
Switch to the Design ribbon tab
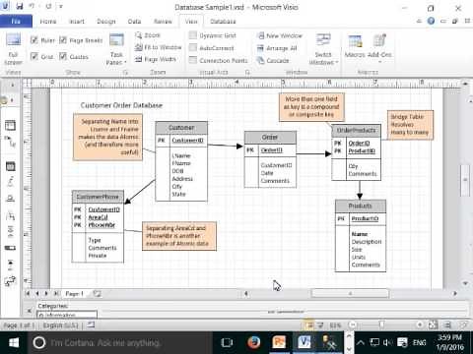106,22
